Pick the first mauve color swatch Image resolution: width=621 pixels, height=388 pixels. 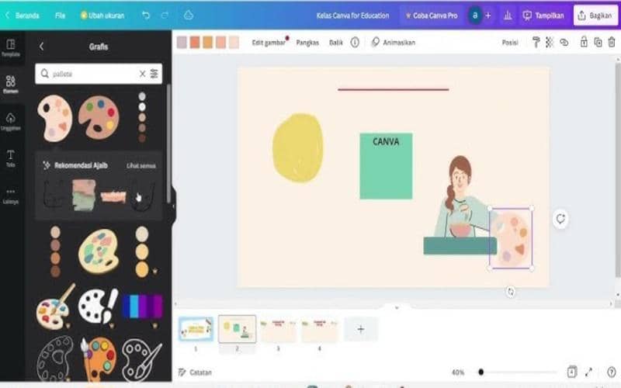tap(182, 43)
